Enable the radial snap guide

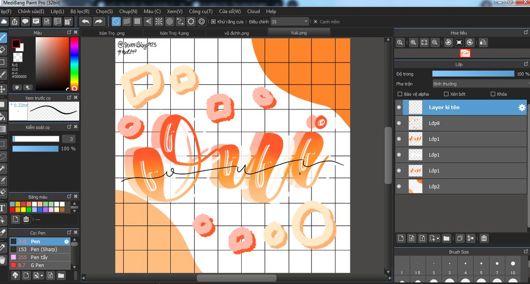[158, 22]
